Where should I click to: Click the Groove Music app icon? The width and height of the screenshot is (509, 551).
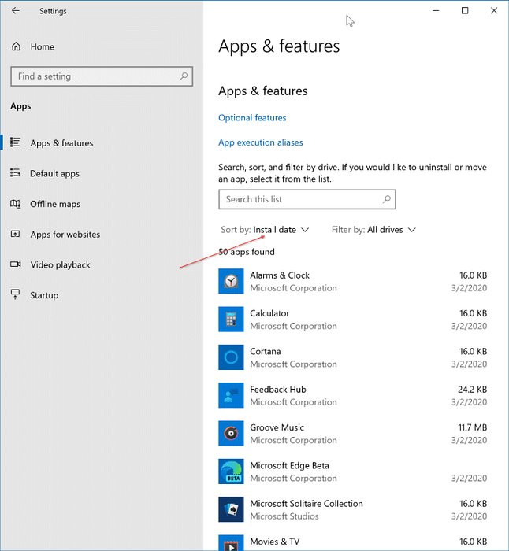231,434
